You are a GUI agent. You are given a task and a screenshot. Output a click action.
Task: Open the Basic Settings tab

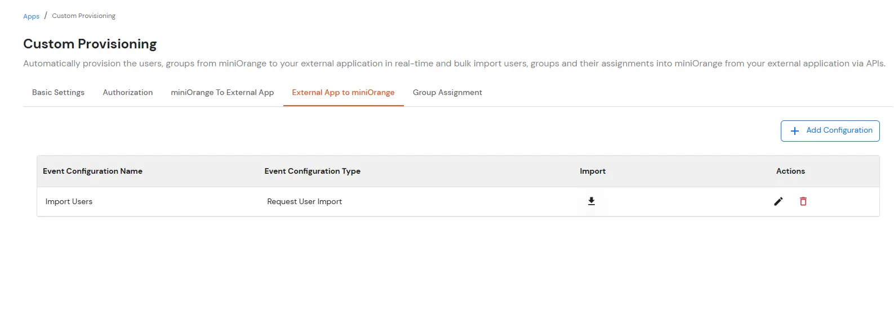tap(59, 92)
